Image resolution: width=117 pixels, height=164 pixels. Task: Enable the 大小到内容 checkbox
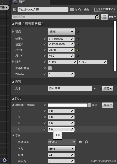click(50, 68)
